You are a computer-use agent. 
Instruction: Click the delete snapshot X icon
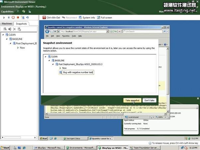point(14,29)
